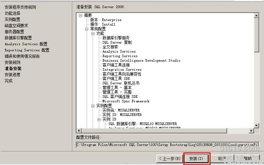The width and height of the screenshot is (264, 165).
Task: Select Reporting Services feature tree row
Action: (120, 56)
